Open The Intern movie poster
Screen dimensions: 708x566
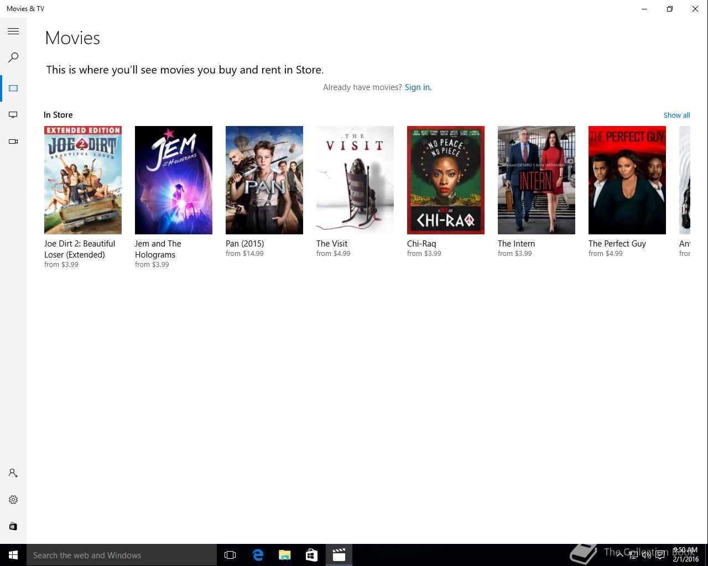(x=537, y=180)
